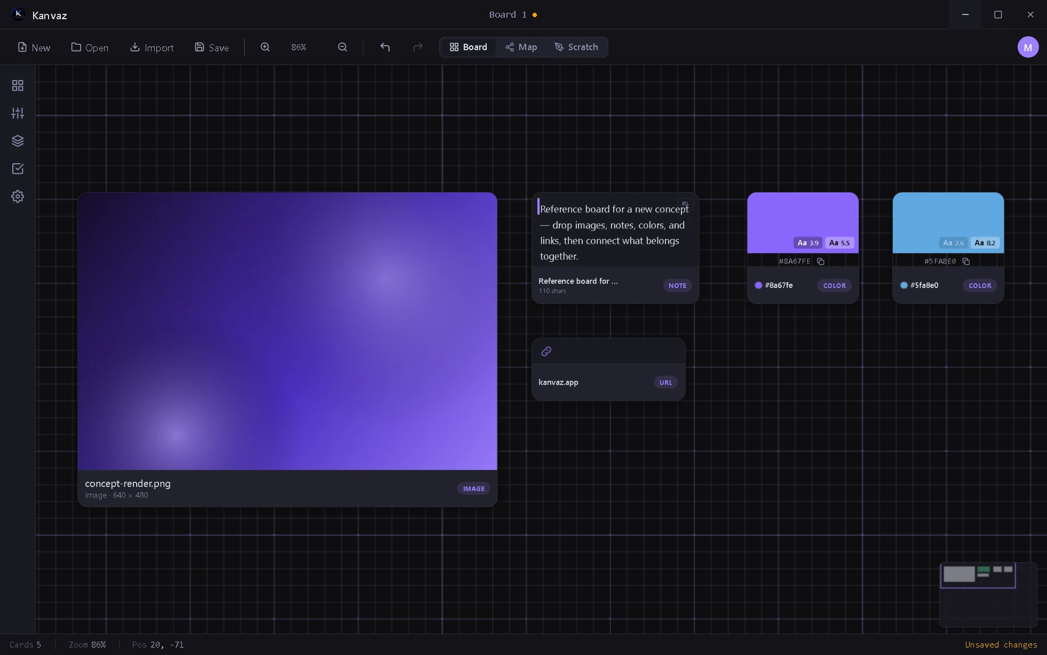Click the #8A67FE uppercase hex label

795,261
